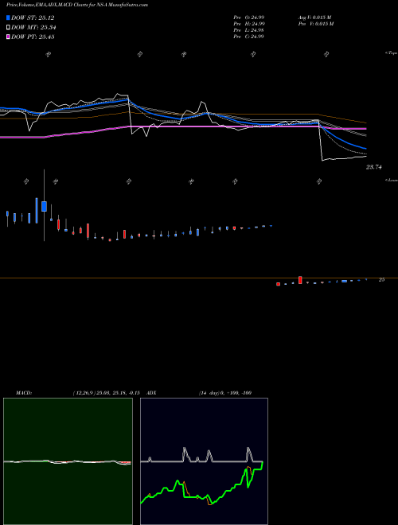
Task: Click the 'MACD:' panel heading
Action: (24, 393)
